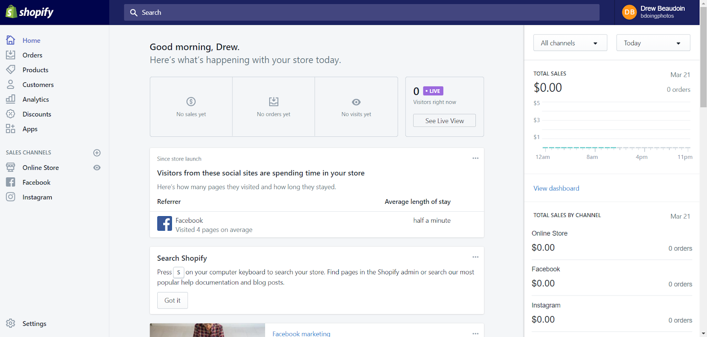Open Products via the tag icon

pos(11,70)
